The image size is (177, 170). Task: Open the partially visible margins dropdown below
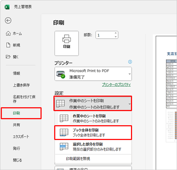tap(93, 168)
